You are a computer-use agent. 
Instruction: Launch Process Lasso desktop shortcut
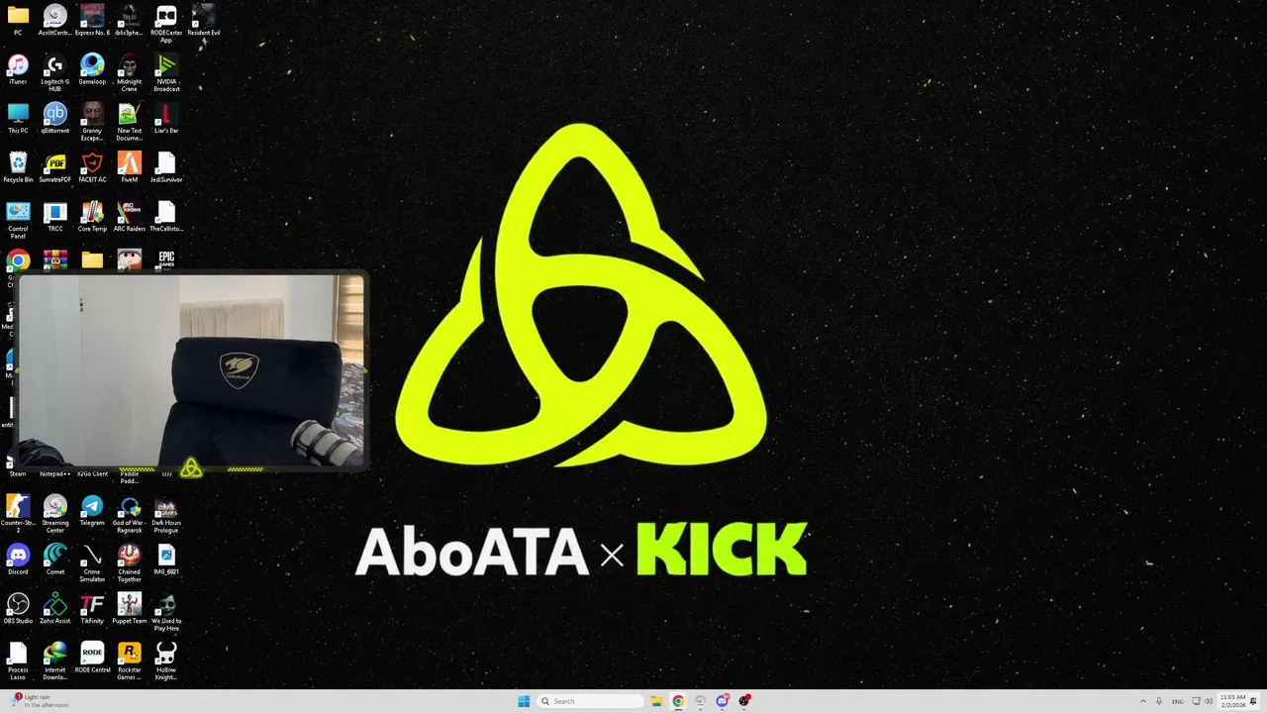(x=18, y=661)
